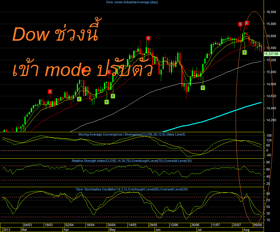Click the 40 value on the RSI axis
Image resolution: width=280 pixels, height=232 pixels.
click(x=268, y=176)
